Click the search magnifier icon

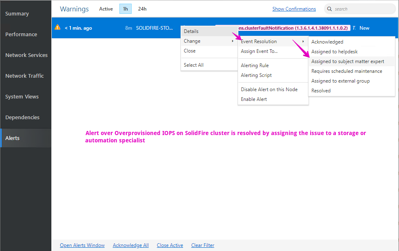pyautogui.click(x=329, y=9)
